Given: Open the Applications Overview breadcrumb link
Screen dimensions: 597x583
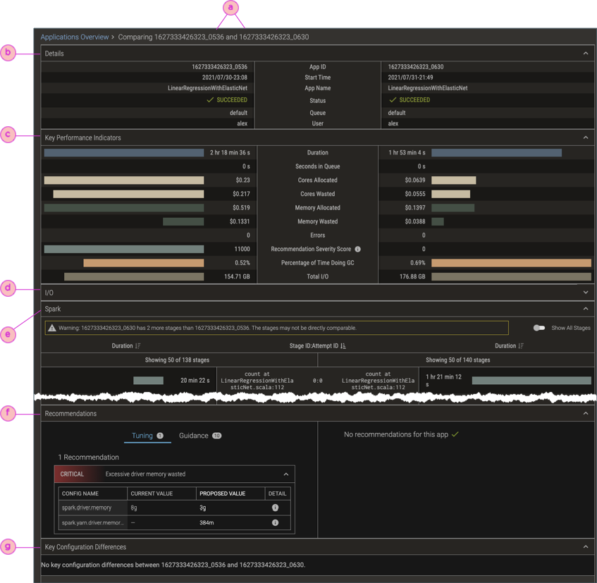Looking at the screenshot, I should tap(75, 37).
